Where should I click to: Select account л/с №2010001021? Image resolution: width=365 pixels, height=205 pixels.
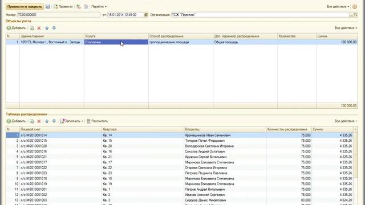click(x=60, y=157)
